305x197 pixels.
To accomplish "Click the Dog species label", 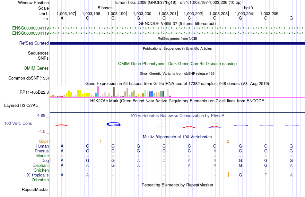I will click(x=45, y=161).
